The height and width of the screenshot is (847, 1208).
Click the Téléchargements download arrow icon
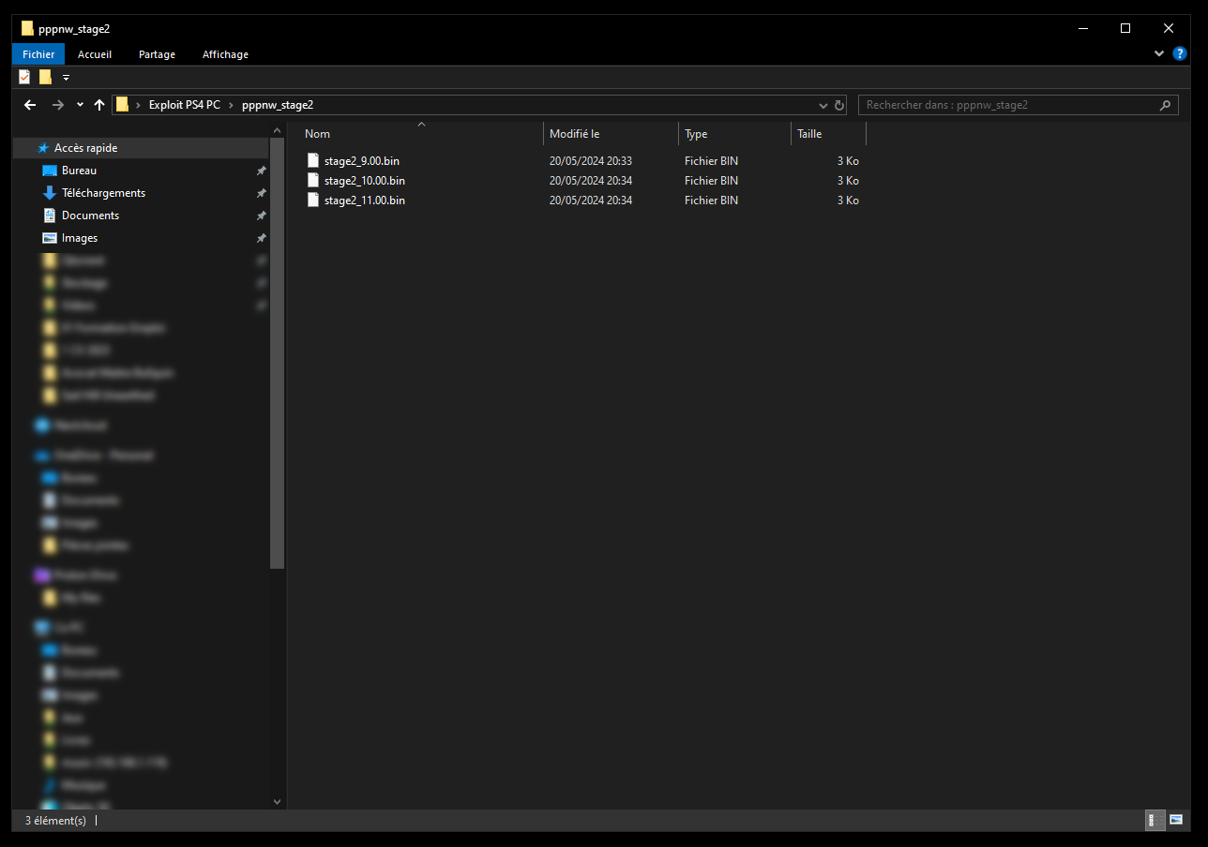tap(51, 193)
